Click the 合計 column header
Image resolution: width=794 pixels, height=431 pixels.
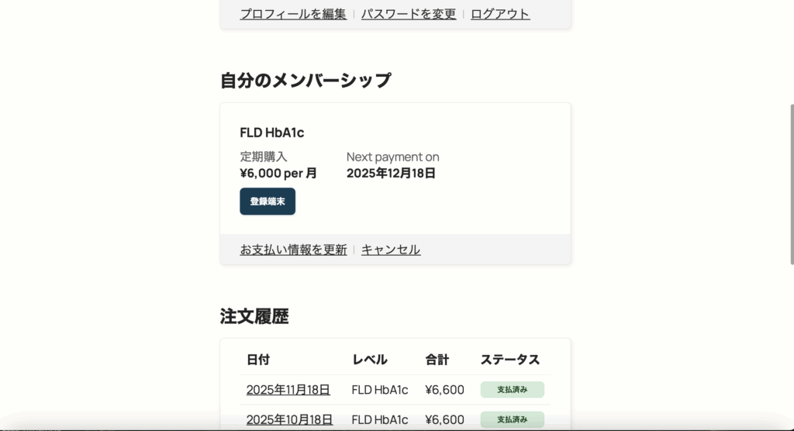(437, 360)
